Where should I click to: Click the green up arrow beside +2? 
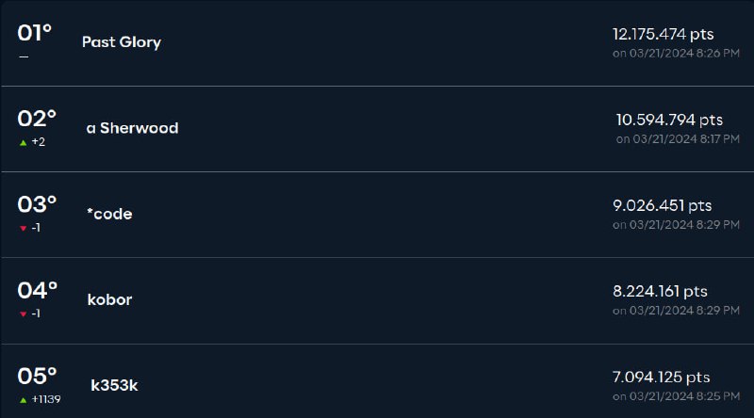pyautogui.click(x=23, y=143)
